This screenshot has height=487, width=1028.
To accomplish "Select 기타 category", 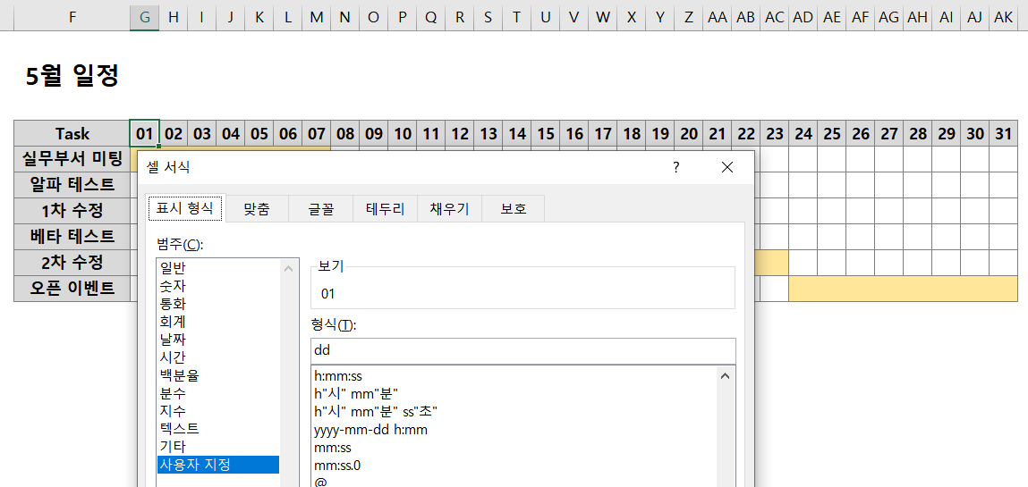I will click(x=218, y=447).
